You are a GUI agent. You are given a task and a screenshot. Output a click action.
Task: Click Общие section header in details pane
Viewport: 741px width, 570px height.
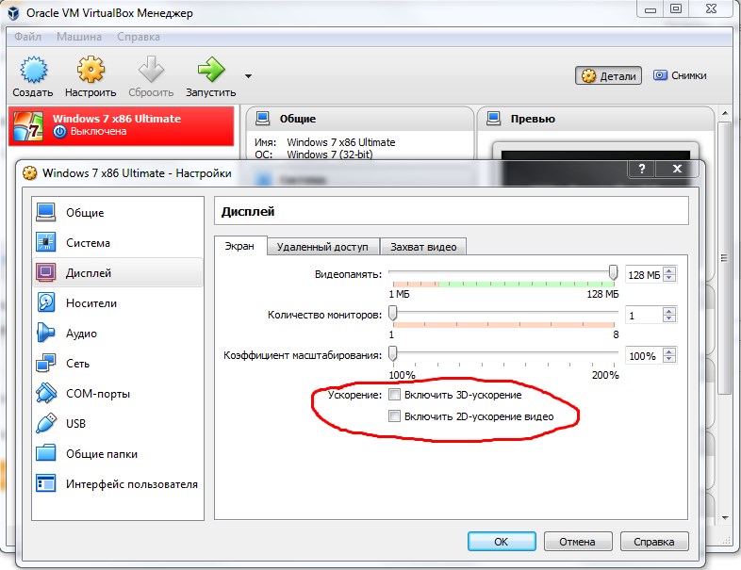(x=297, y=119)
